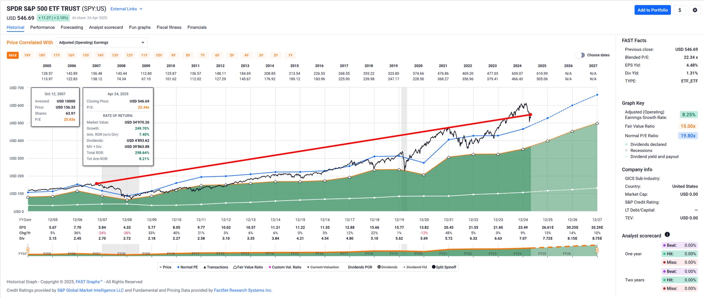The height and width of the screenshot is (298, 704).
Task: Open the Fun graphs tab
Action: (x=140, y=27)
